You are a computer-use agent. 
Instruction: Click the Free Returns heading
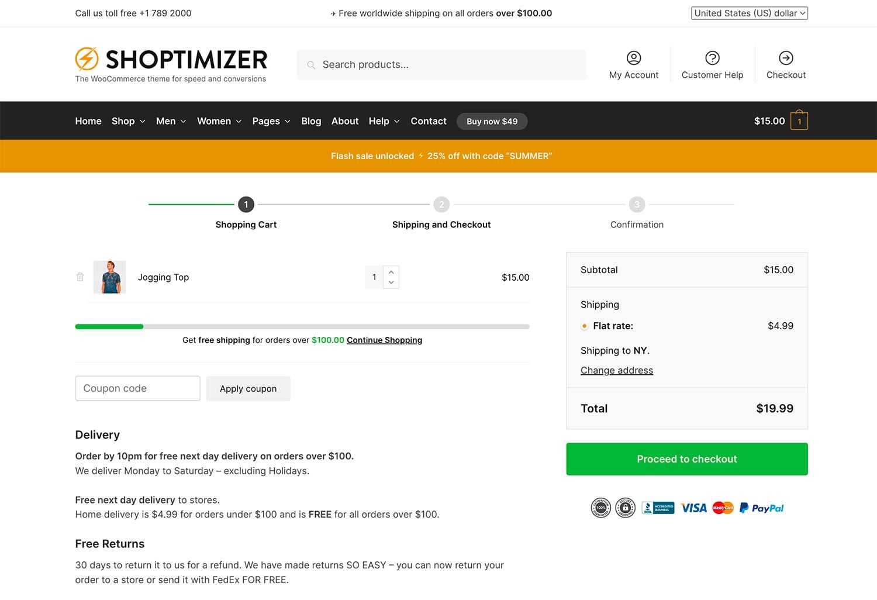110,544
